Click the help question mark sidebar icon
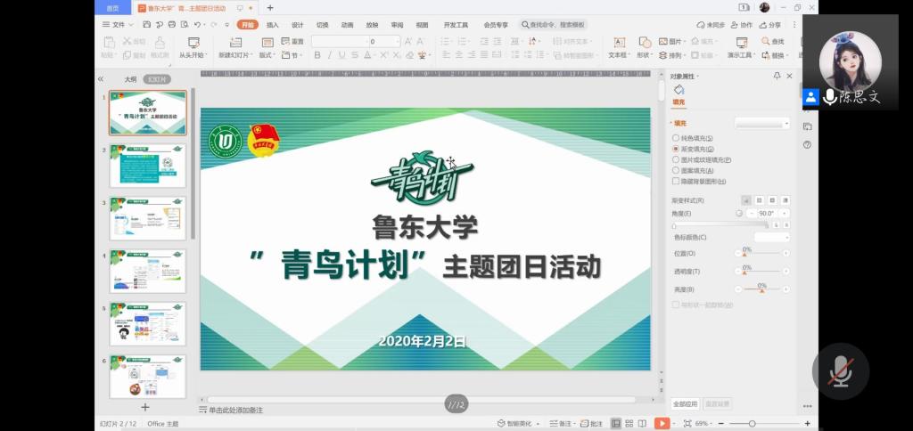Image resolution: width=913 pixels, height=431 pixels. click(807, 144)
